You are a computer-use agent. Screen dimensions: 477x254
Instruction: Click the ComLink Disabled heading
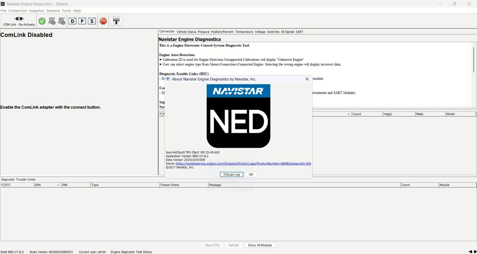coord(26,35)
